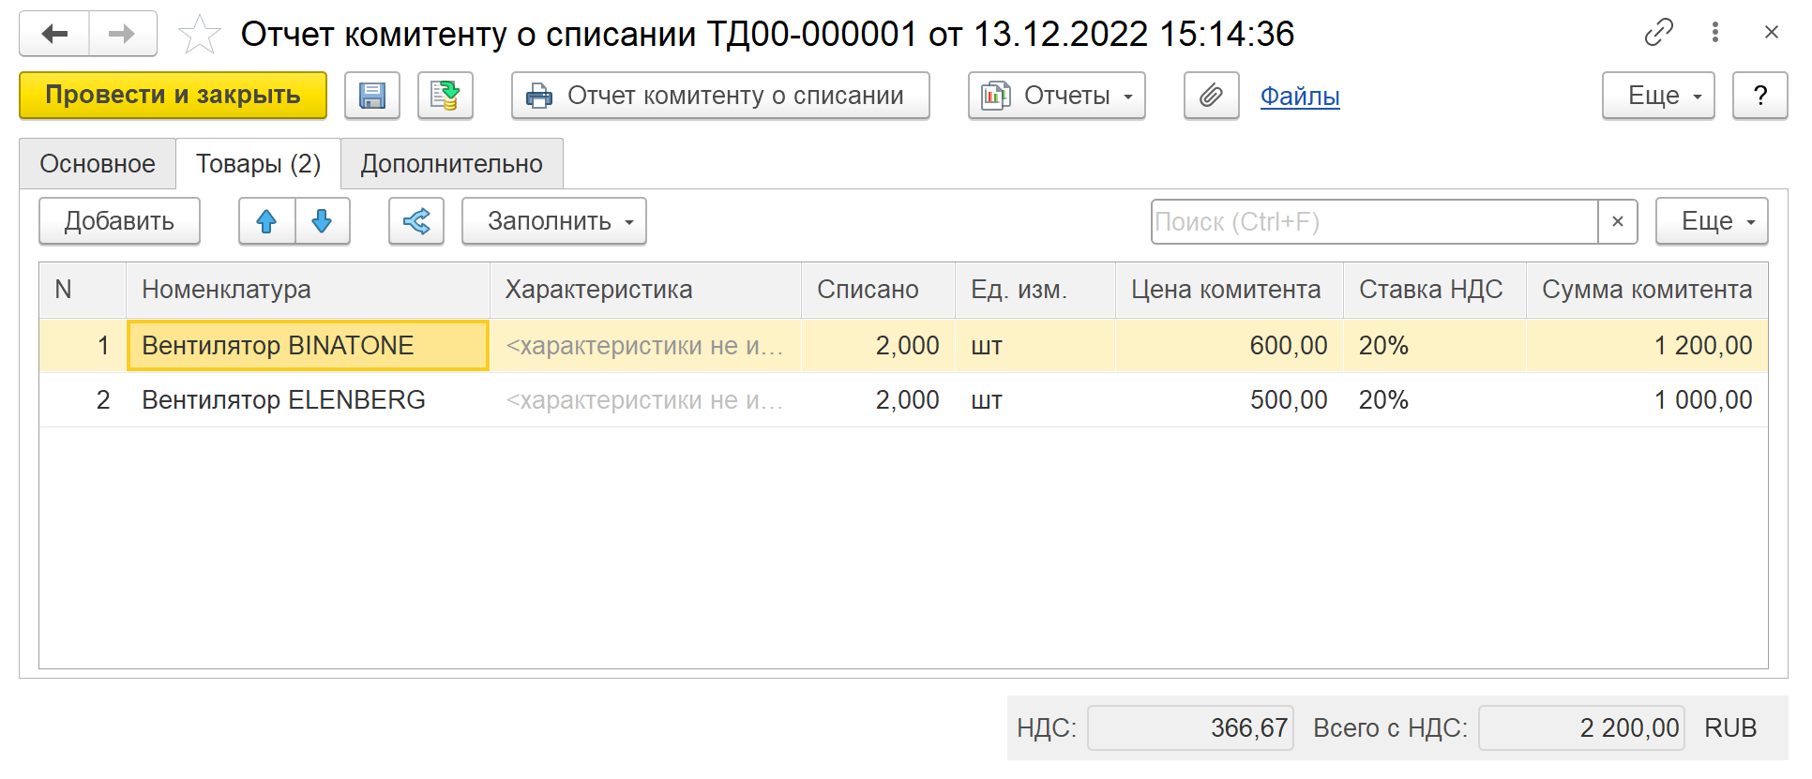The image size is (1812, 779).
Task: Move row down with blue arrow
Action: click(322, 221)
